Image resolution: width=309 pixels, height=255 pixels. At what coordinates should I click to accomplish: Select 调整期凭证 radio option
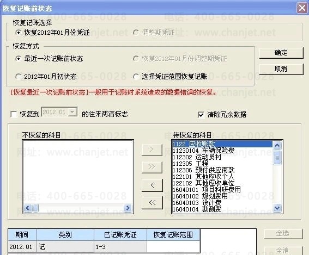tap(136, 33)
